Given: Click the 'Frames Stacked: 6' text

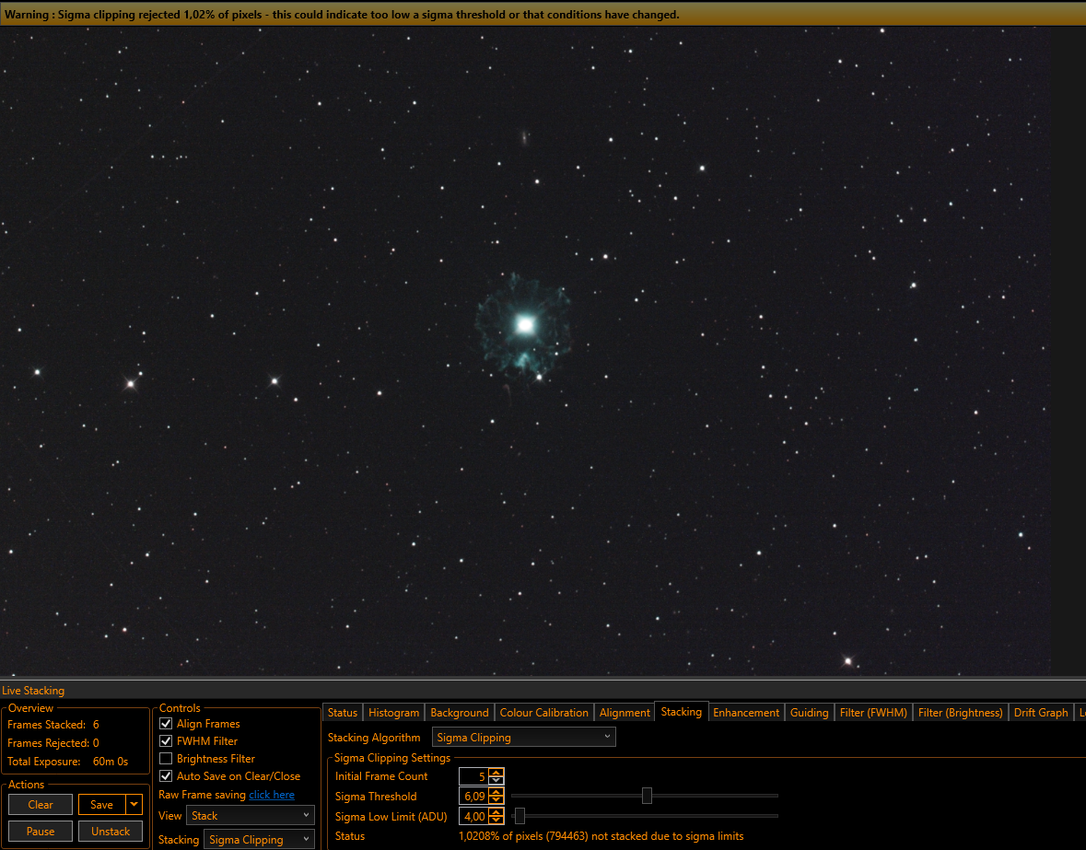Looking at the screenshot, I should point(53,725).
